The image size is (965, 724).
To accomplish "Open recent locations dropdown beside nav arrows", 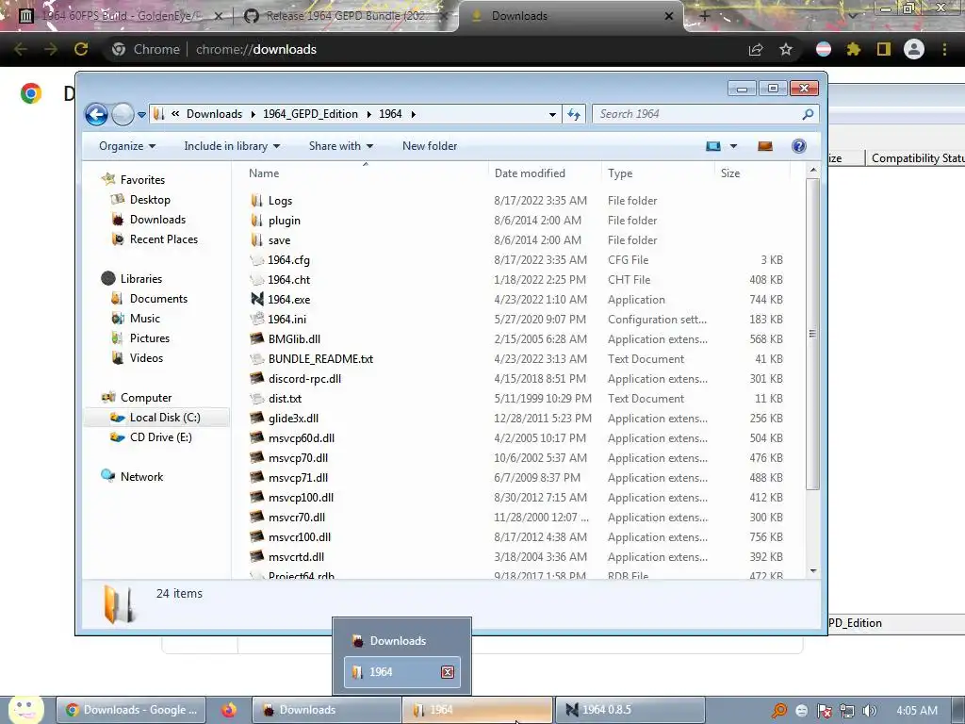I will 141,114.
